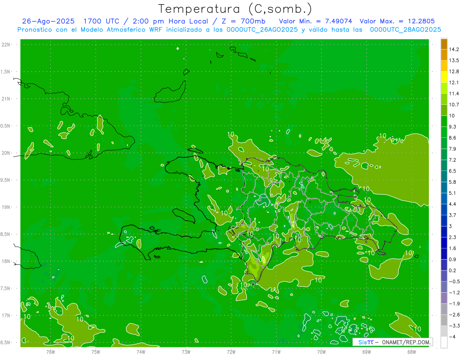Click the '5.1' color scale label
462x357 pixels.
452,193
